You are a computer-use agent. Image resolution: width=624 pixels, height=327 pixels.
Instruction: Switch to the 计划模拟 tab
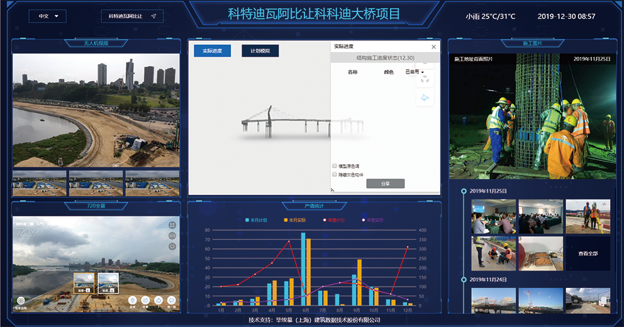click(x=260, y=51)
